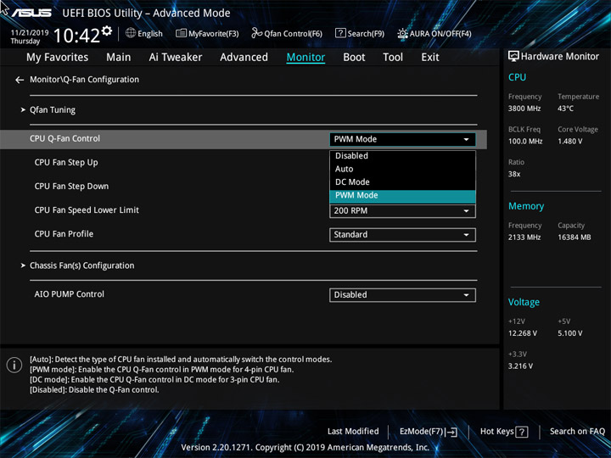Click the globe language icon
Screen dimensions: 611x458
click(131, 33)
